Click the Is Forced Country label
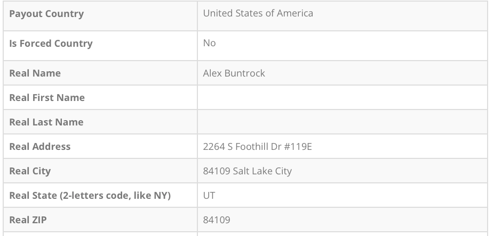Screen dimensions: 494x236 (x=51, y=44)
